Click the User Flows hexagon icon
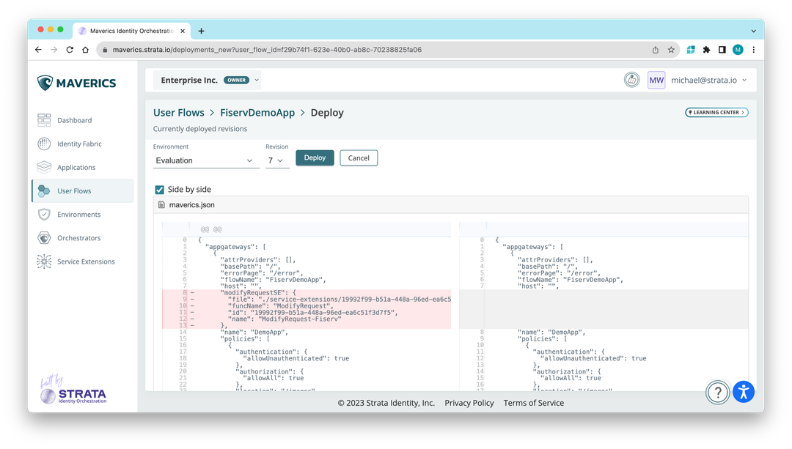The image size is (792, 449). (44, 190)
